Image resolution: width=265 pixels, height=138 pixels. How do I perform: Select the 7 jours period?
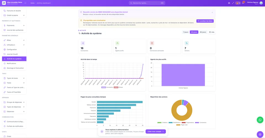tap(185, 32)
